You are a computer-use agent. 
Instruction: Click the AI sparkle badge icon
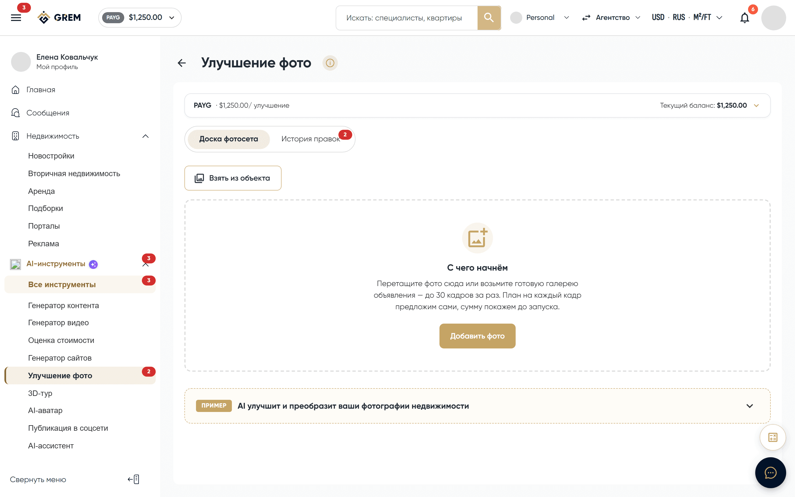point(93,264)
